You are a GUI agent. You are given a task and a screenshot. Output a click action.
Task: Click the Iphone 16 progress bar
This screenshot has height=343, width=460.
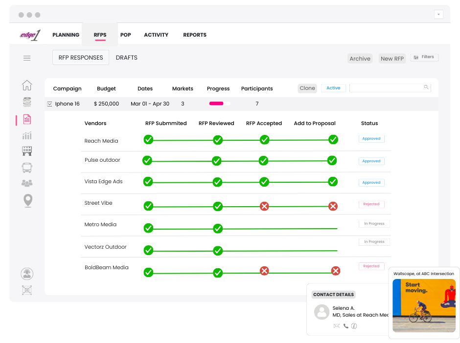(220, 104)
